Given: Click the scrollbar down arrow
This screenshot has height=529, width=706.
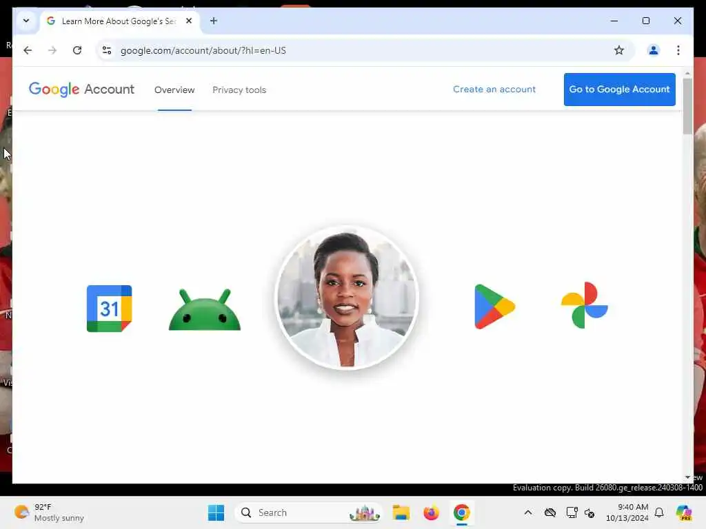Looking at the screenshot, I should [x=687, y=477].
